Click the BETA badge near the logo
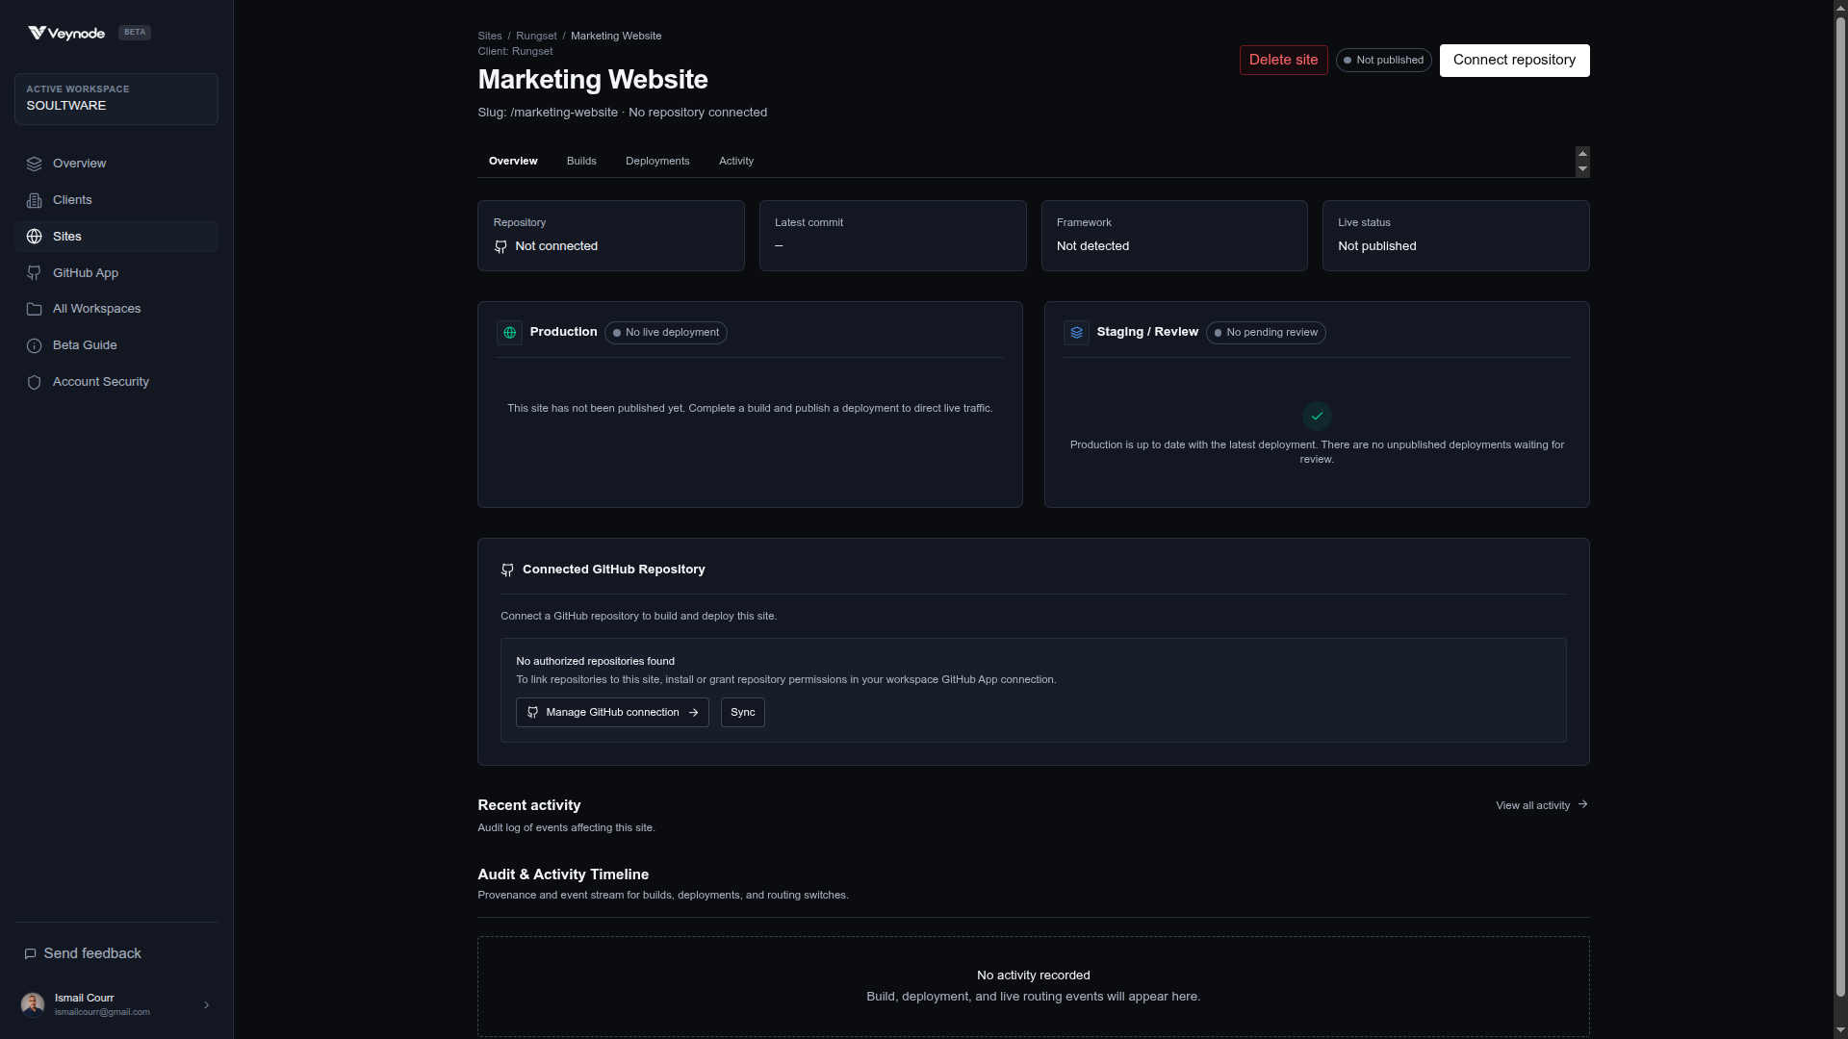Screen dimensions: 1848x1039 (x=135, y=33)
